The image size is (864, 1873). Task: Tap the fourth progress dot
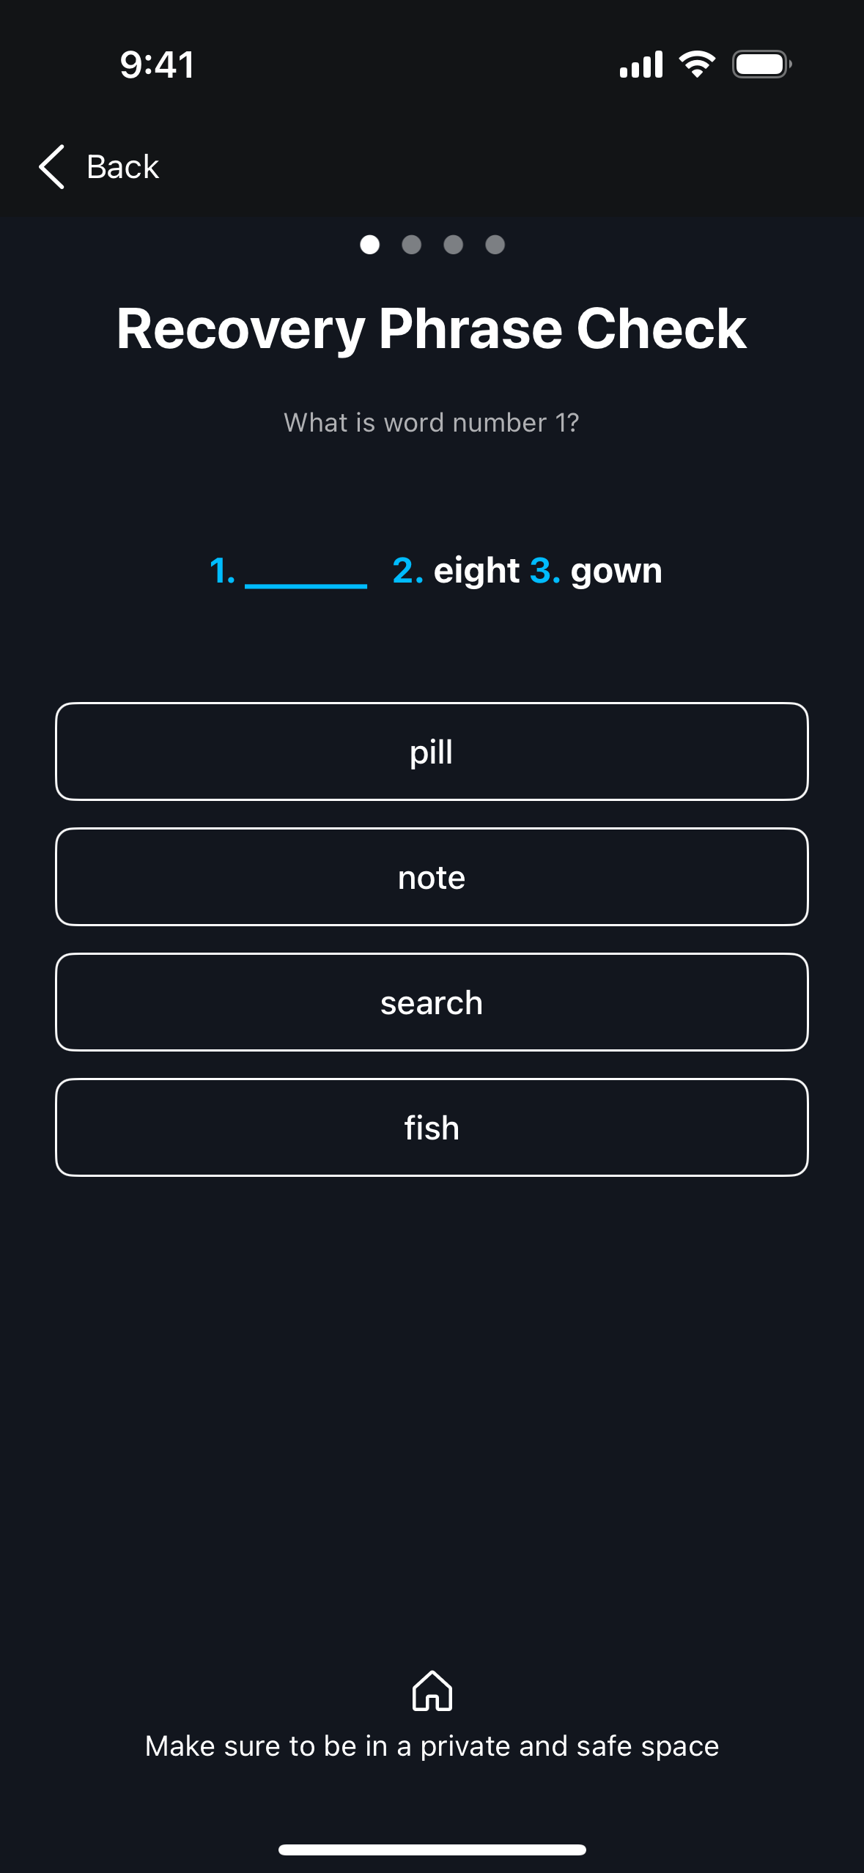click(495, 245)
